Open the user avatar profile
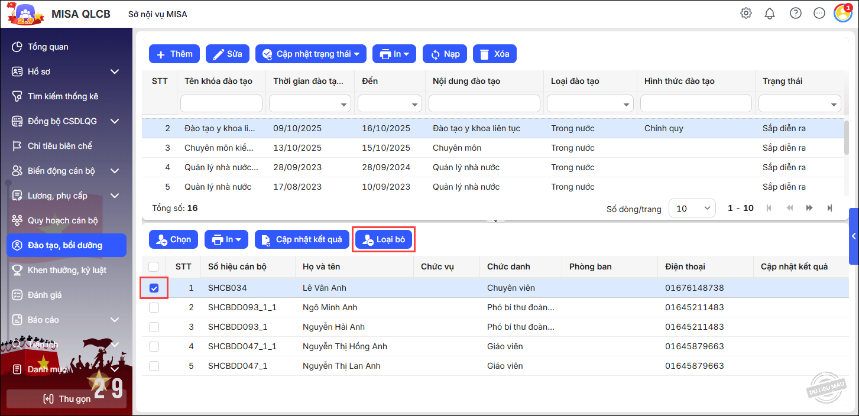This screenshot has height=416, width=859. click(842, 13)
